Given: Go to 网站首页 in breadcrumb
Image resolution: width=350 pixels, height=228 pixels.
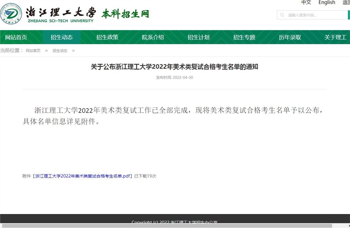Looking at the screenshot, I should (33, 51).
